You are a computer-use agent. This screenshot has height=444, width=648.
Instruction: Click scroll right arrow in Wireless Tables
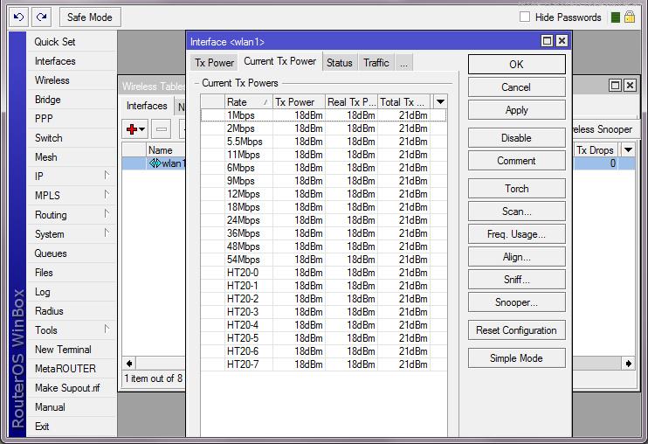pos(629,364)
